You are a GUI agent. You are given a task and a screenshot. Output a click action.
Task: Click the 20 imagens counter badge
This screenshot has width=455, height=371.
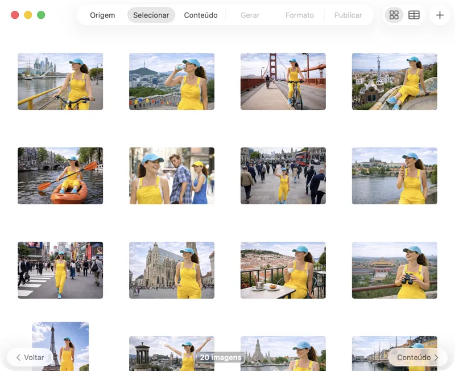[221, 357]
